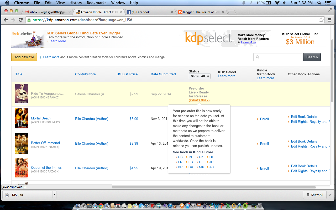Open the UK Kindle Store link in popup
Screen dimensions: 336x210
click(201, 157)
